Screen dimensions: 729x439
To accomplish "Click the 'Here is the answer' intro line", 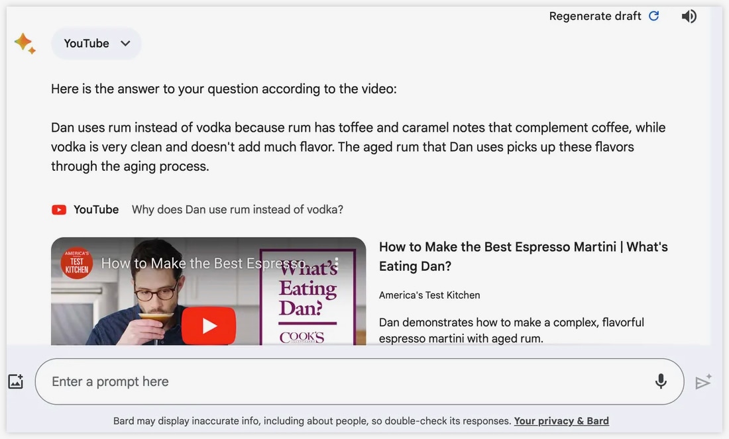I will coord(223,89).
